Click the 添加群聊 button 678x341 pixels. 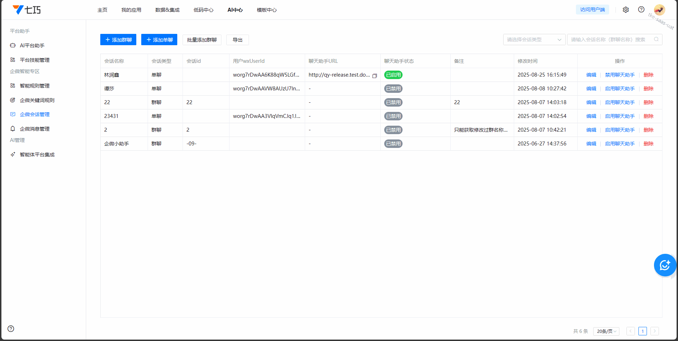[x=118, y=40]
